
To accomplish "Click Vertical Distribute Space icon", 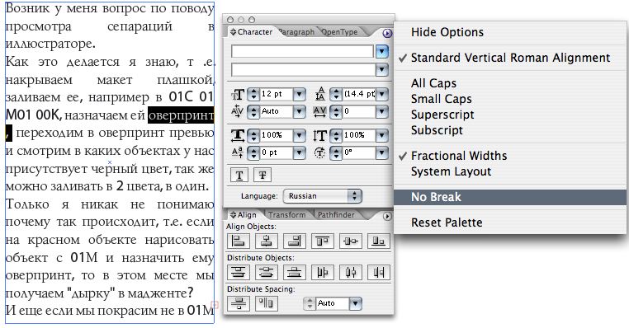I will (239, 303).
